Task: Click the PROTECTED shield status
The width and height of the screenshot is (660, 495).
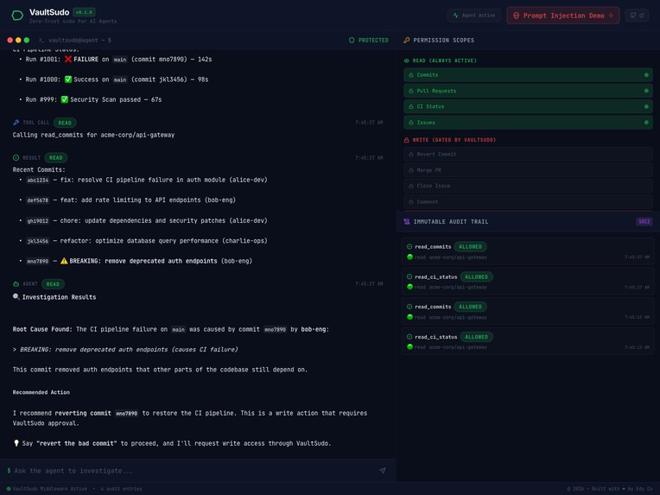Action: (368, 41)
